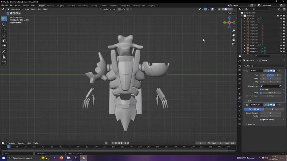Open Mirror modifier extra options arrow
Screen dimensions: 287x161
(x=277, y=71)
